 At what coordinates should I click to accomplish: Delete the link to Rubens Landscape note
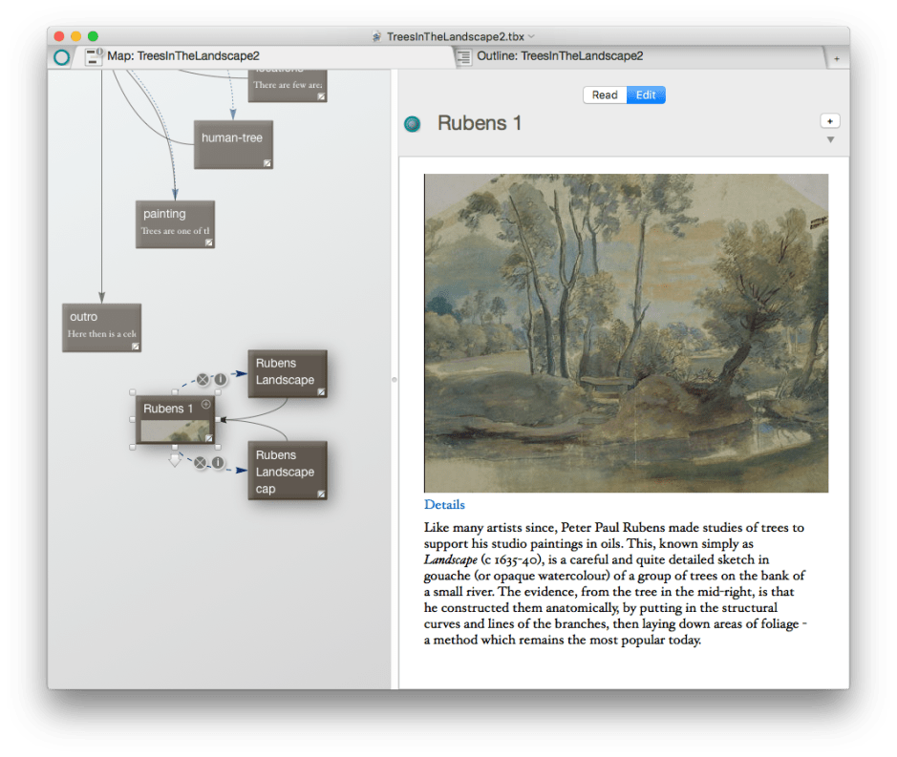pyautogui.click(x=203, y=379)
